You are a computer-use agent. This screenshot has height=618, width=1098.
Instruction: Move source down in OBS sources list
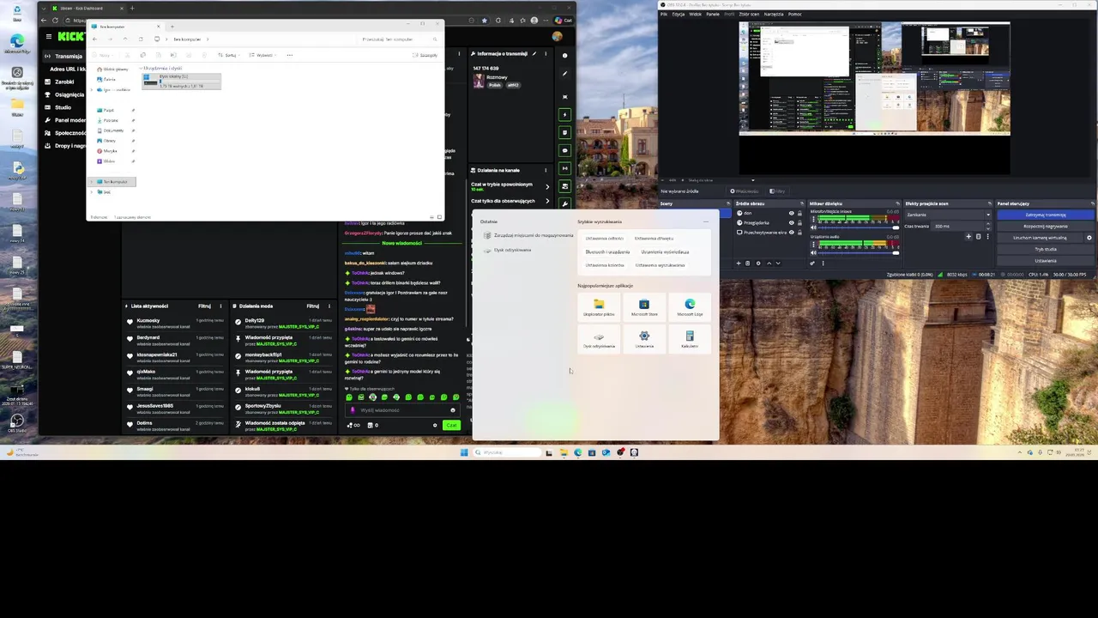778,264
